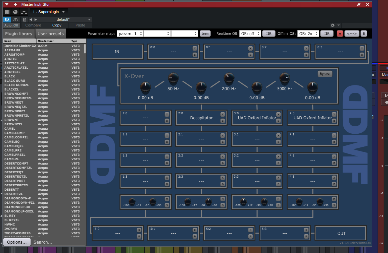Click X icon on slot 1:0
388x253 pixels.
(167, 114)
